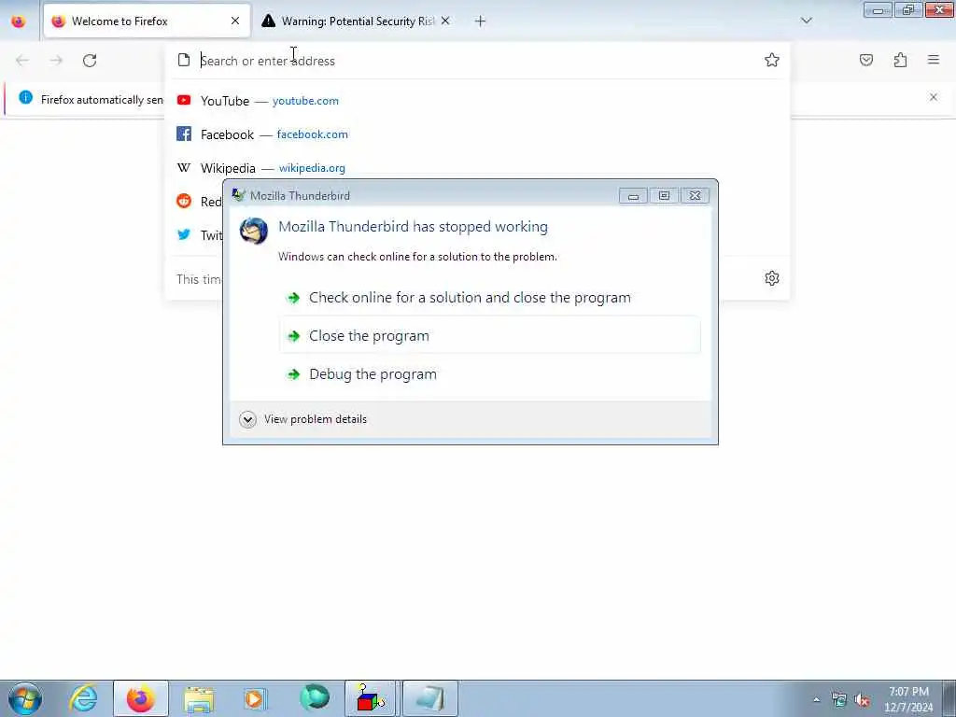
Task: Open the Warning: Potential Security Risk tab
Action: [x=358, y=21]
